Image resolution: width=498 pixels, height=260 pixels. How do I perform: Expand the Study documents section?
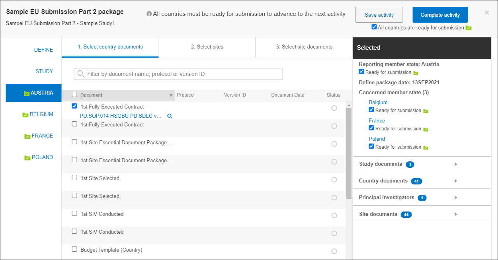pyautogui.click(x=456, y=164)
